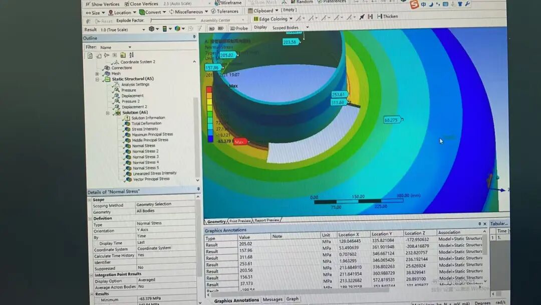Switch to the Report Preview tab

(266, 220)
